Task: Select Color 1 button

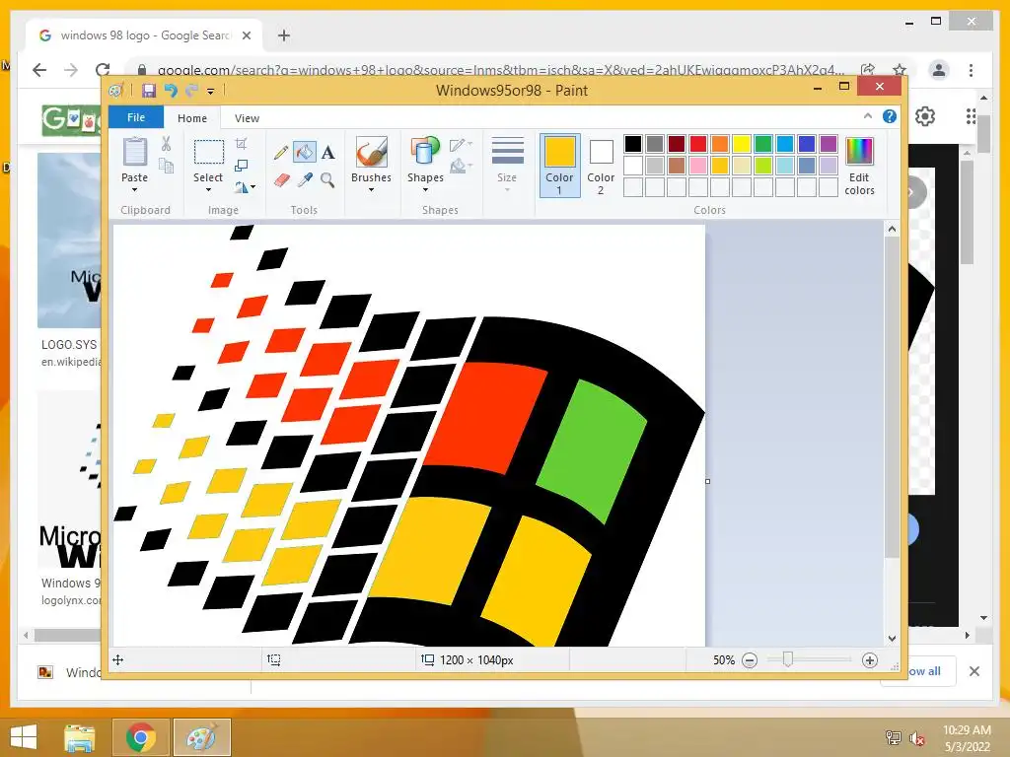Action: (x=560, y=166)
